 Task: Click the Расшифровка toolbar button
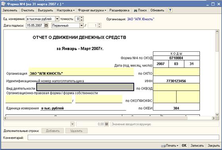click(x=120, y=10)
